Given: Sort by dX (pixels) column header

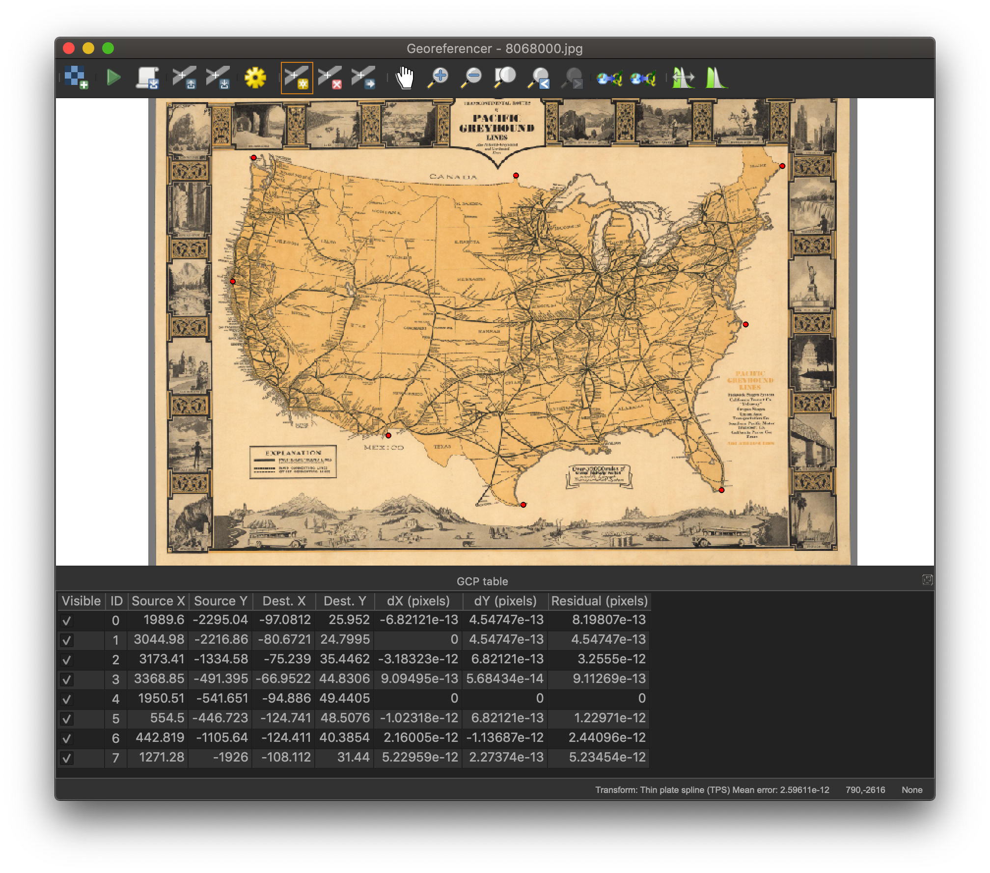Looking at the screenshot, I should 418,601.
